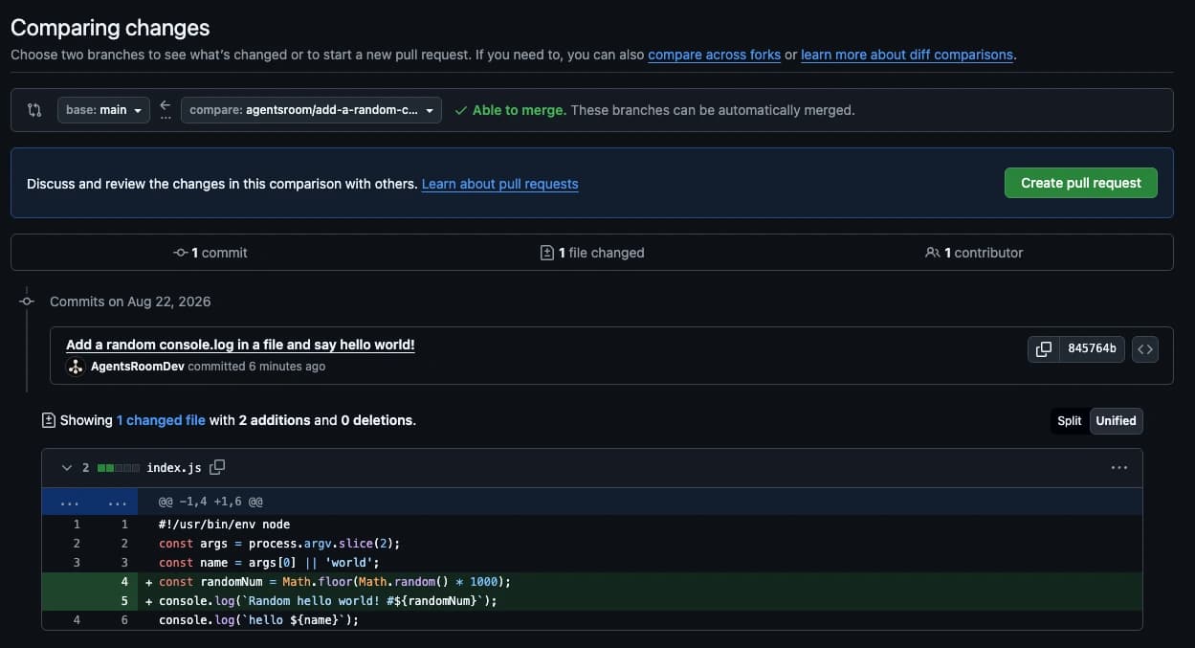1195x648 pixels.
Task: Click the Random hello world console.log line
Action: click(328, 601)
